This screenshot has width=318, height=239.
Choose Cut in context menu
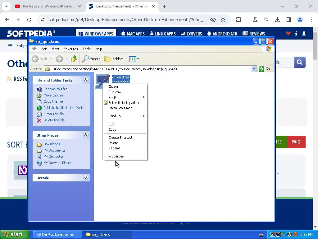tap(125, 124)
